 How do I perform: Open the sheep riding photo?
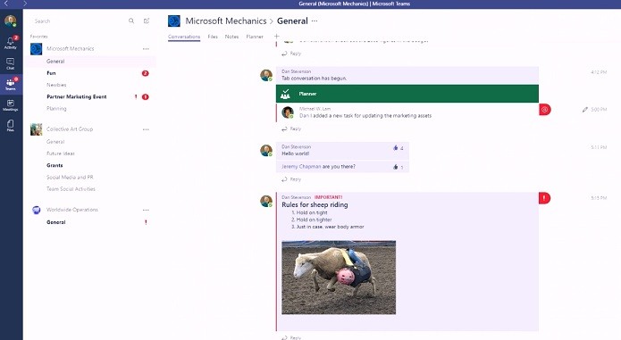click(339, 278)
